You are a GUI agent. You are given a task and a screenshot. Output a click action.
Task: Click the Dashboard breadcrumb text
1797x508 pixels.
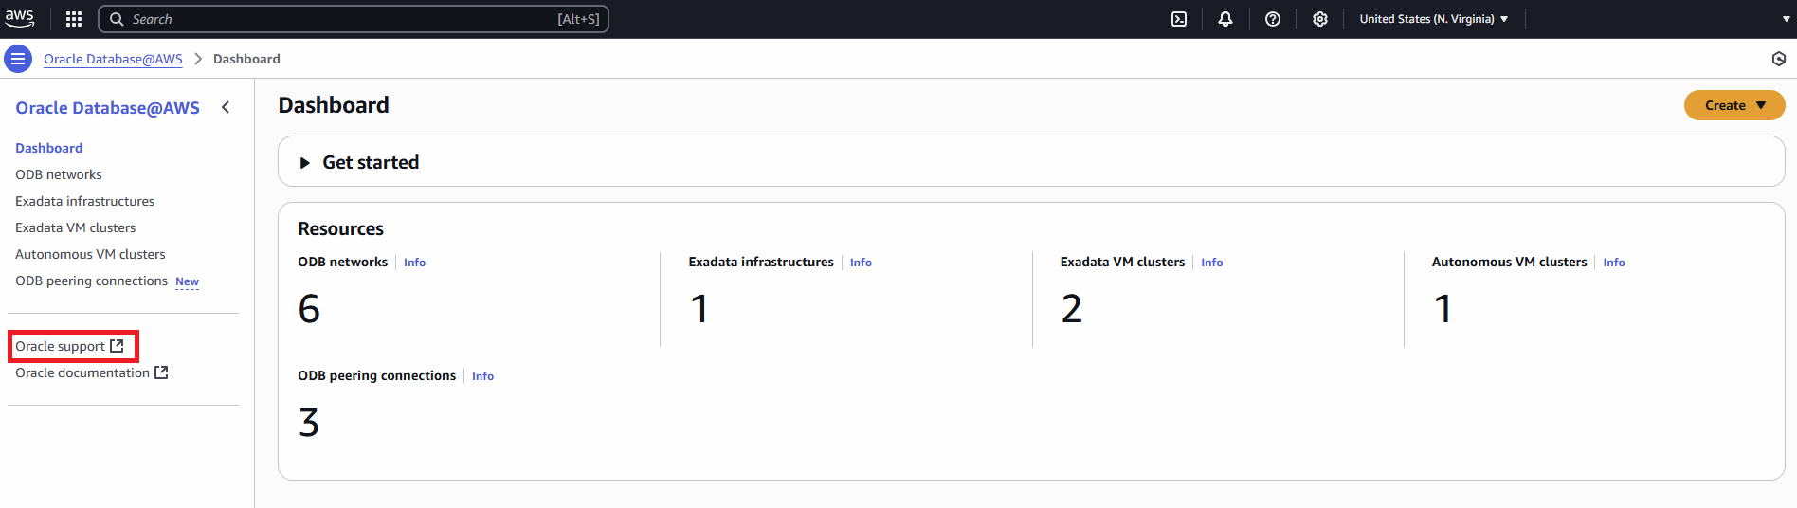[x=246, y=59]
